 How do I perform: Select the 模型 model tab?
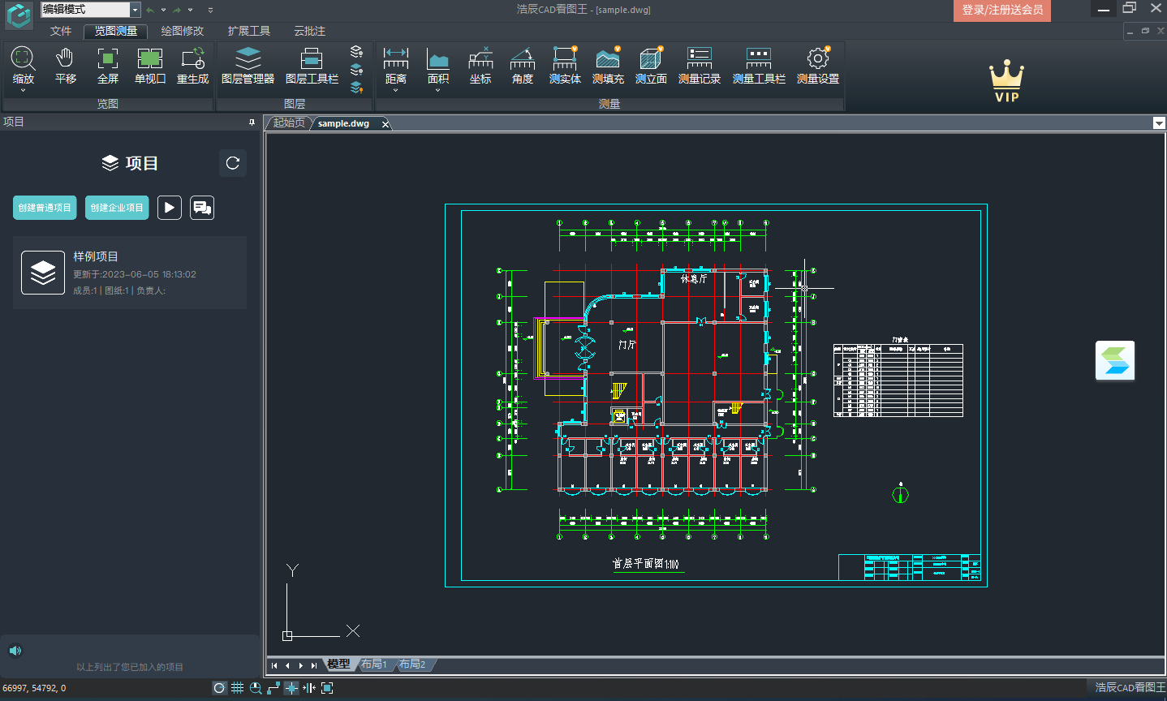point(338,664)
